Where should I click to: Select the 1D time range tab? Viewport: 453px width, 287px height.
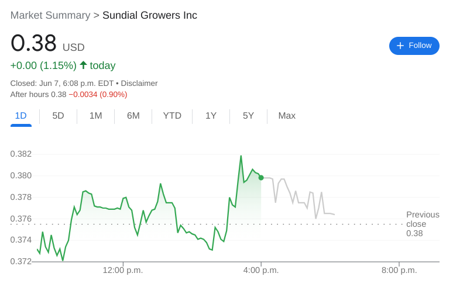click(21, 116)
